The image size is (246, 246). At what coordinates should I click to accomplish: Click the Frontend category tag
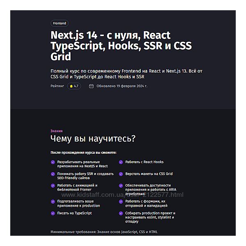59,23
